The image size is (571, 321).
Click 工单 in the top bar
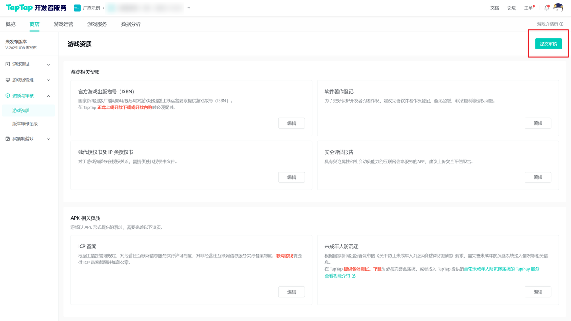[x=528, y=8]
